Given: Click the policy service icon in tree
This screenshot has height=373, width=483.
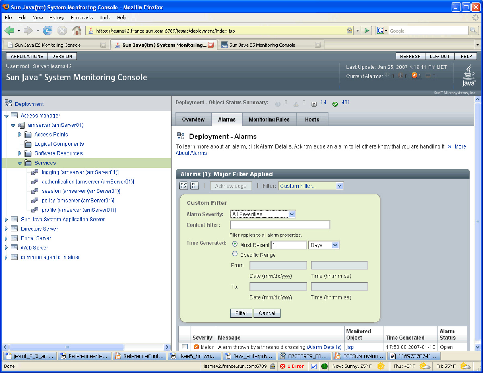Looking at the screenshot, I should coord(35,201).
